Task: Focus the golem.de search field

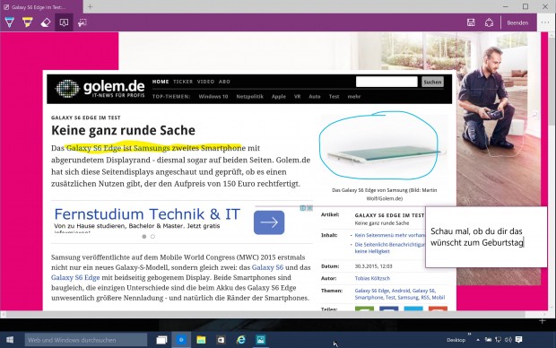Action: 387,82
